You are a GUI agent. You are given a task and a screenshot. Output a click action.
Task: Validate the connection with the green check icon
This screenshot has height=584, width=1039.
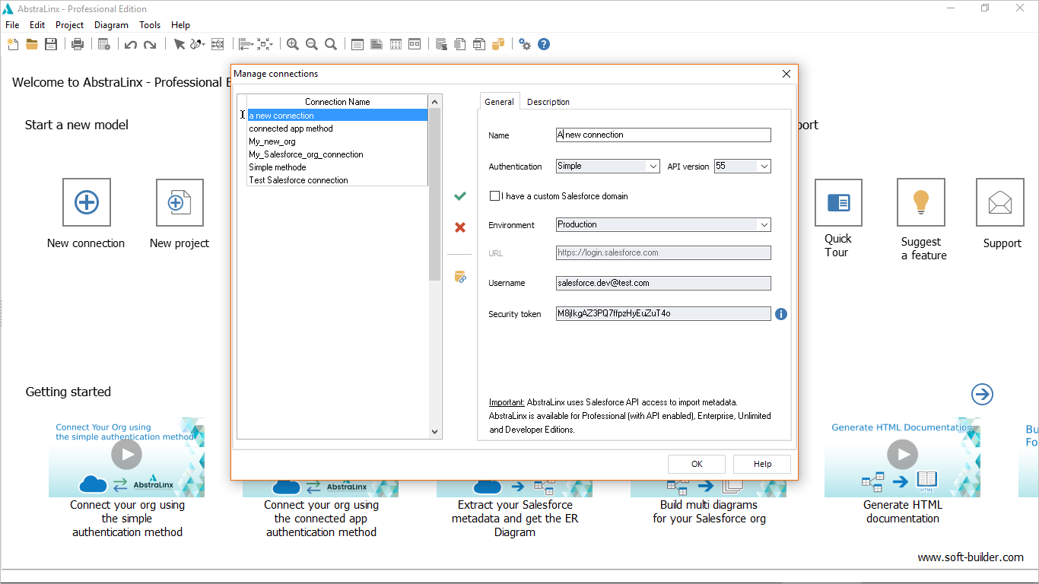click(459, 195)
